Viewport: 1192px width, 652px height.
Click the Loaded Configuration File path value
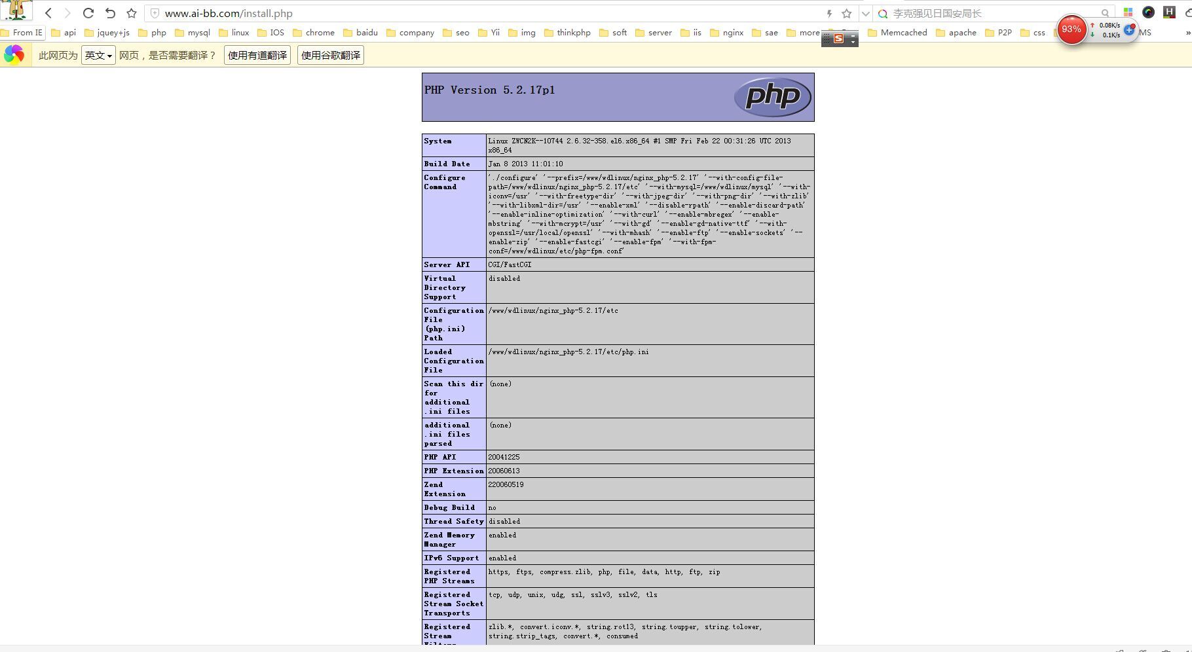click(568, 352)
